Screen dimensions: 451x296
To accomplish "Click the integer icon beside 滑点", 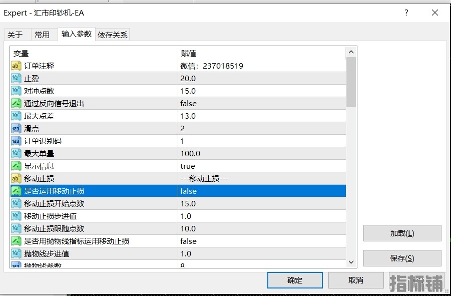I will pyautogui.click(x=16, y=128).
